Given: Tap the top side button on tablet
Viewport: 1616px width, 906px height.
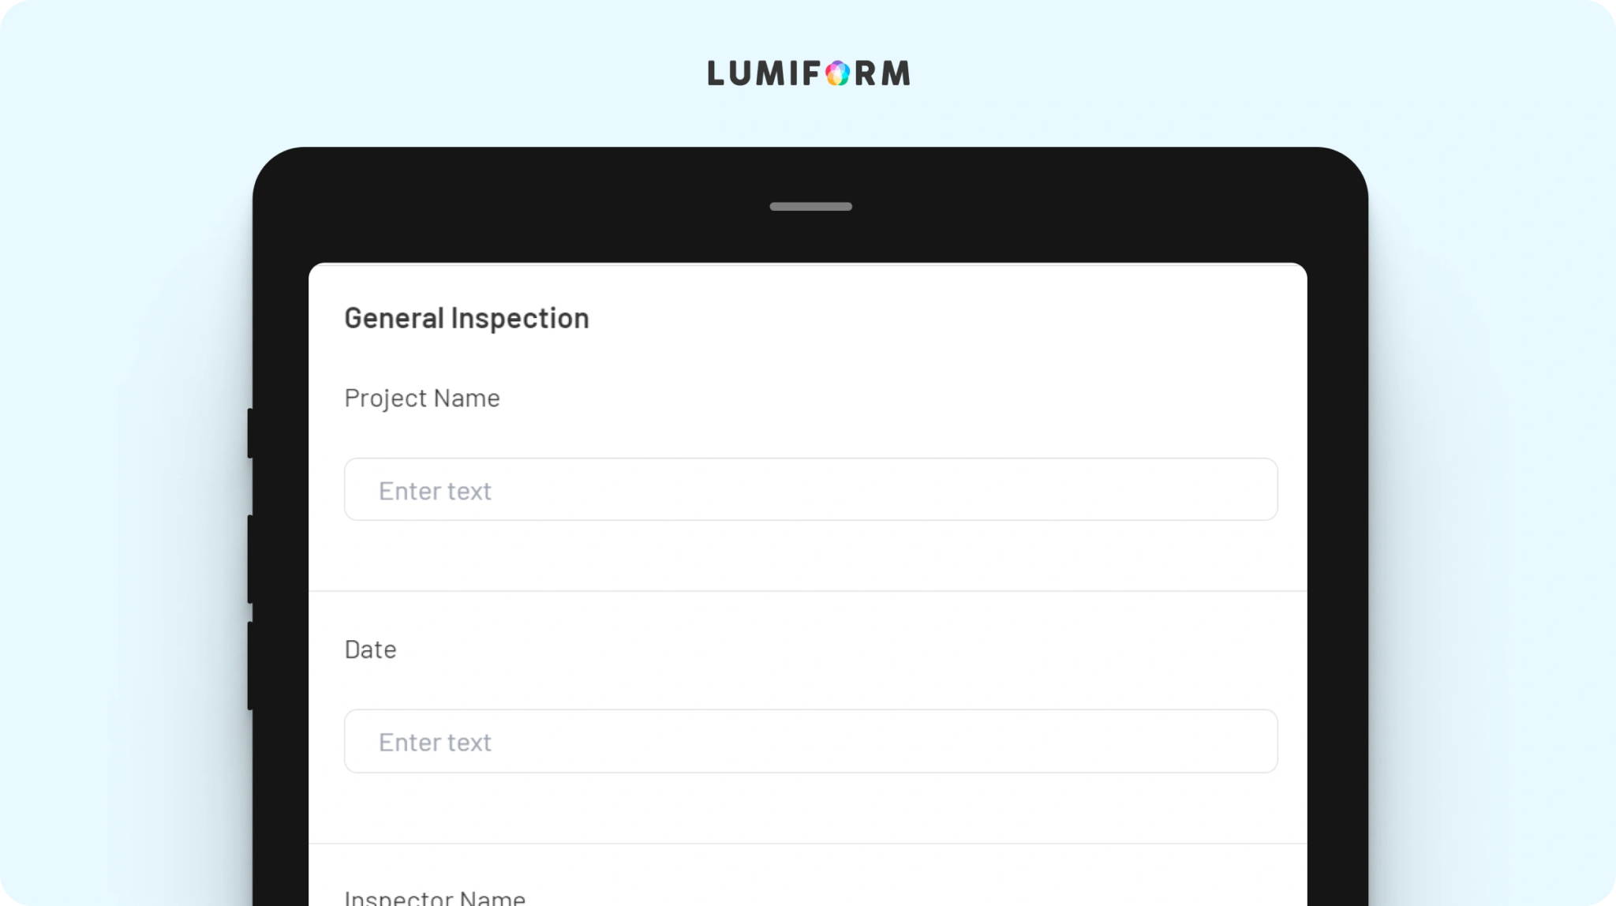Looking at the screenshot, I should [250, 433].
